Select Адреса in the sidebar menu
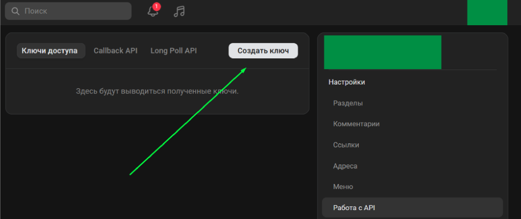 coord(345,166)
